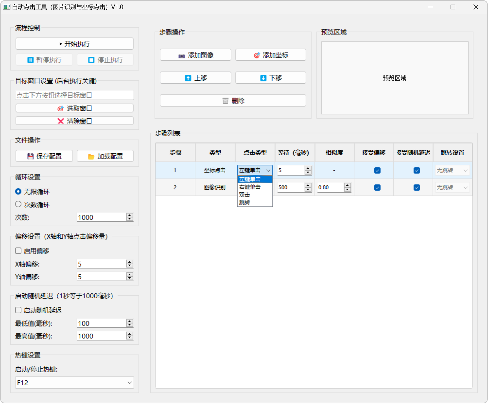Click the app icon in the title bar
Image resolution: width=488 pixels, height=404 pixels.
(x=6, y=7)
